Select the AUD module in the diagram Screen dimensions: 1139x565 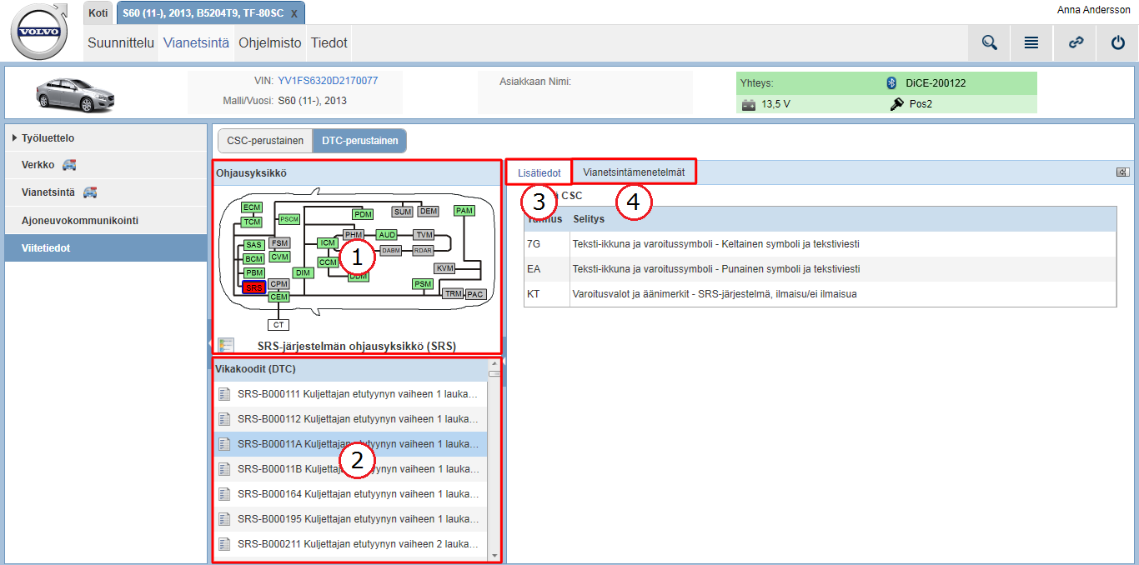[387, 235]
